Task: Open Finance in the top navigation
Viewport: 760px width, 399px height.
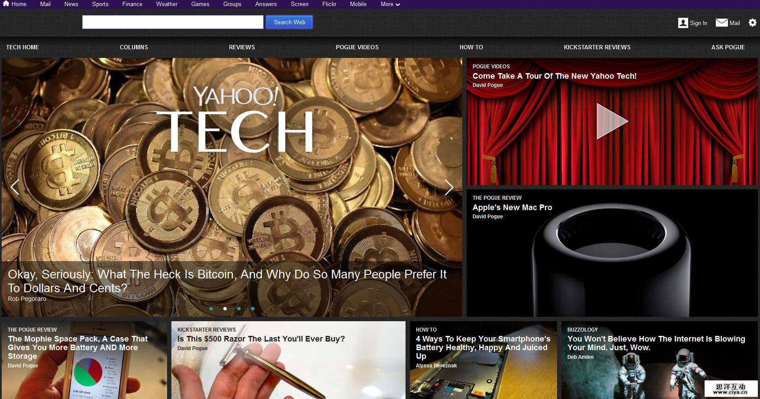Action: pos(132,4)
